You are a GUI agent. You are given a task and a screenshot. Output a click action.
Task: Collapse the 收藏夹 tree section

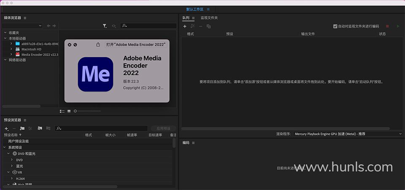coord(5,33)
